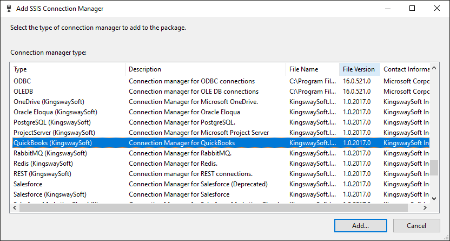Click QuickBooks row file version 1.0.2017.0

click(x=357, y=143)
